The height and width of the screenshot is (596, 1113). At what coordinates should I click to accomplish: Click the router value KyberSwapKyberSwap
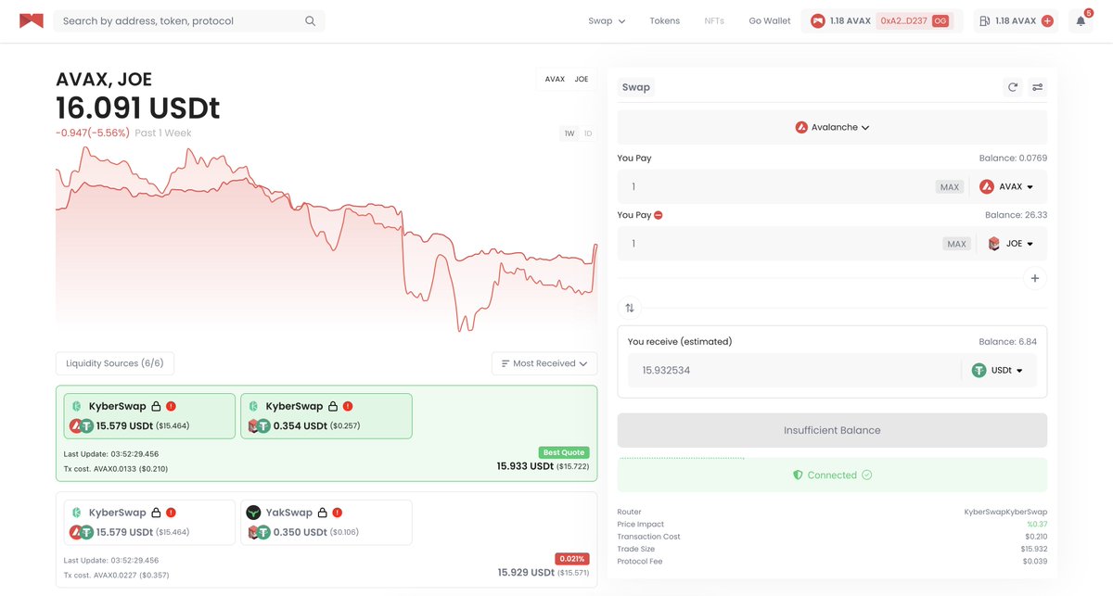1006,512
